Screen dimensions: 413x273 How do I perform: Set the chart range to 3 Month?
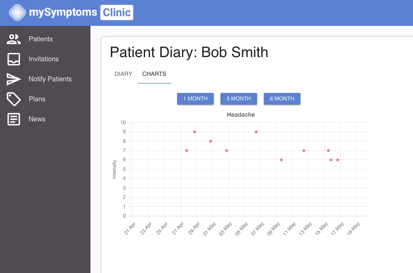tap(239, 99)
